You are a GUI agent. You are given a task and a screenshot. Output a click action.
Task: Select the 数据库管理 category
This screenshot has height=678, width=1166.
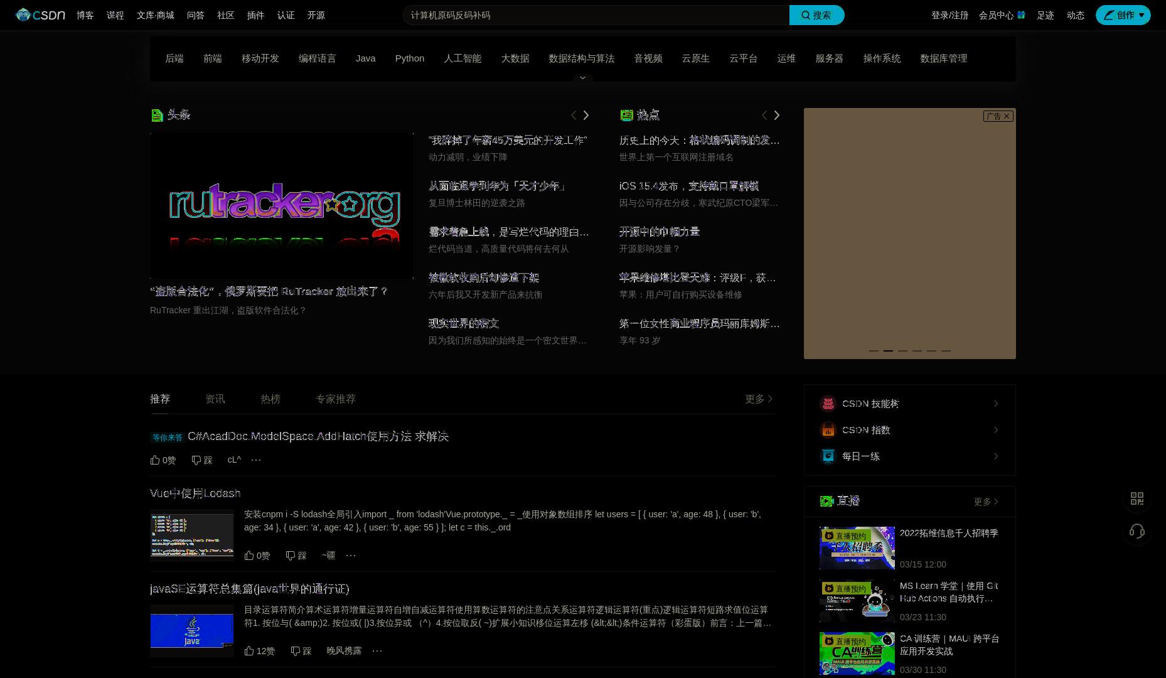(944, 58)
